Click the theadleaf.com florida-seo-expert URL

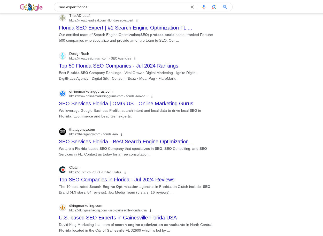(x=101, y=20)
